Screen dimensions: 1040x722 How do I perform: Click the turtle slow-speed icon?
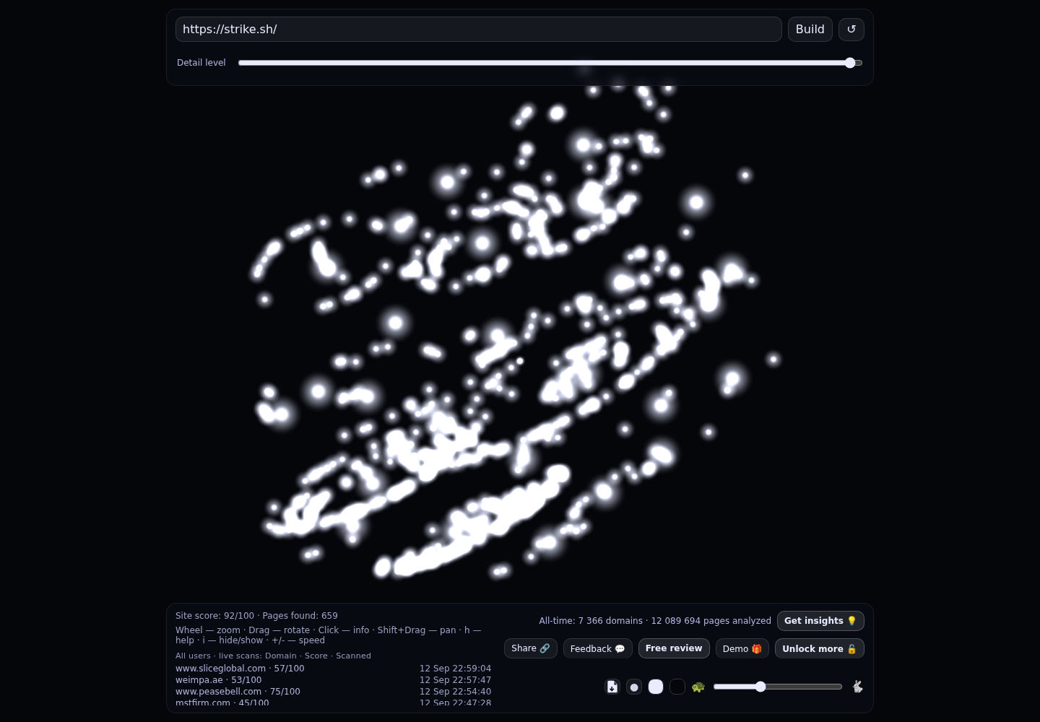(x=698, y=687)
